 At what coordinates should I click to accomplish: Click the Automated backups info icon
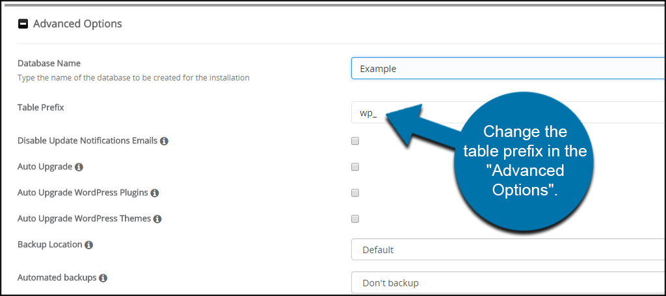click(103, 278)
